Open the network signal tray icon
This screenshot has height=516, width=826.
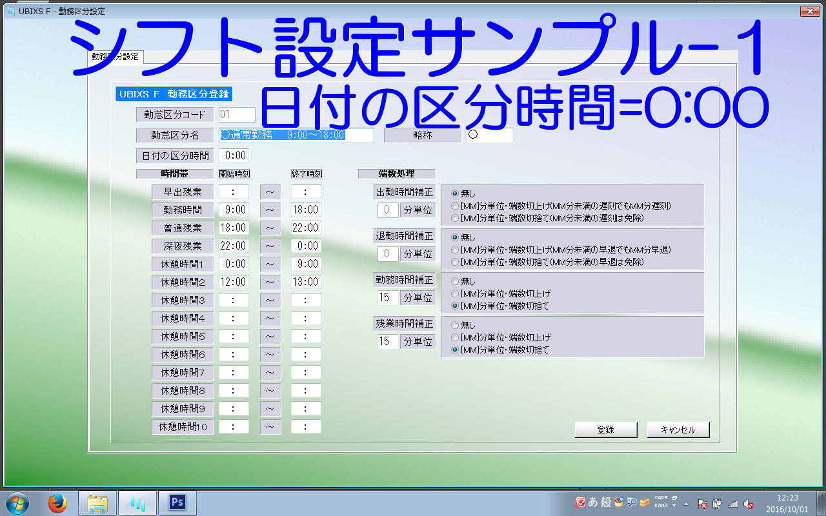tap(733, 504)
